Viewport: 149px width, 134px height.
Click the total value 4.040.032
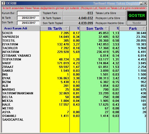(86, 18)
